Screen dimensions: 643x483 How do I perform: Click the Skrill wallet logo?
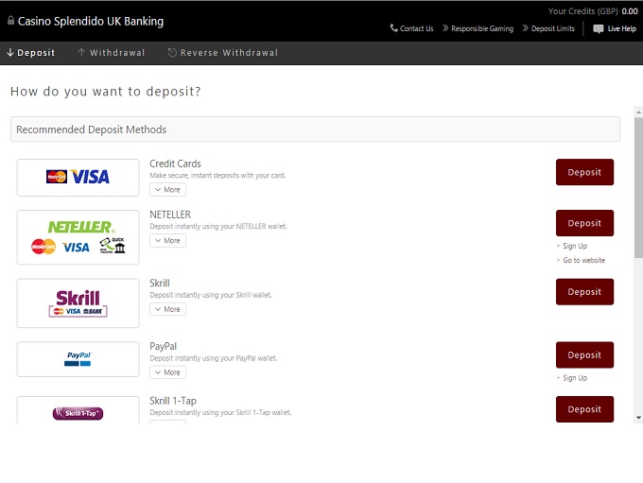pyautogui.click(x=78, y=303)
